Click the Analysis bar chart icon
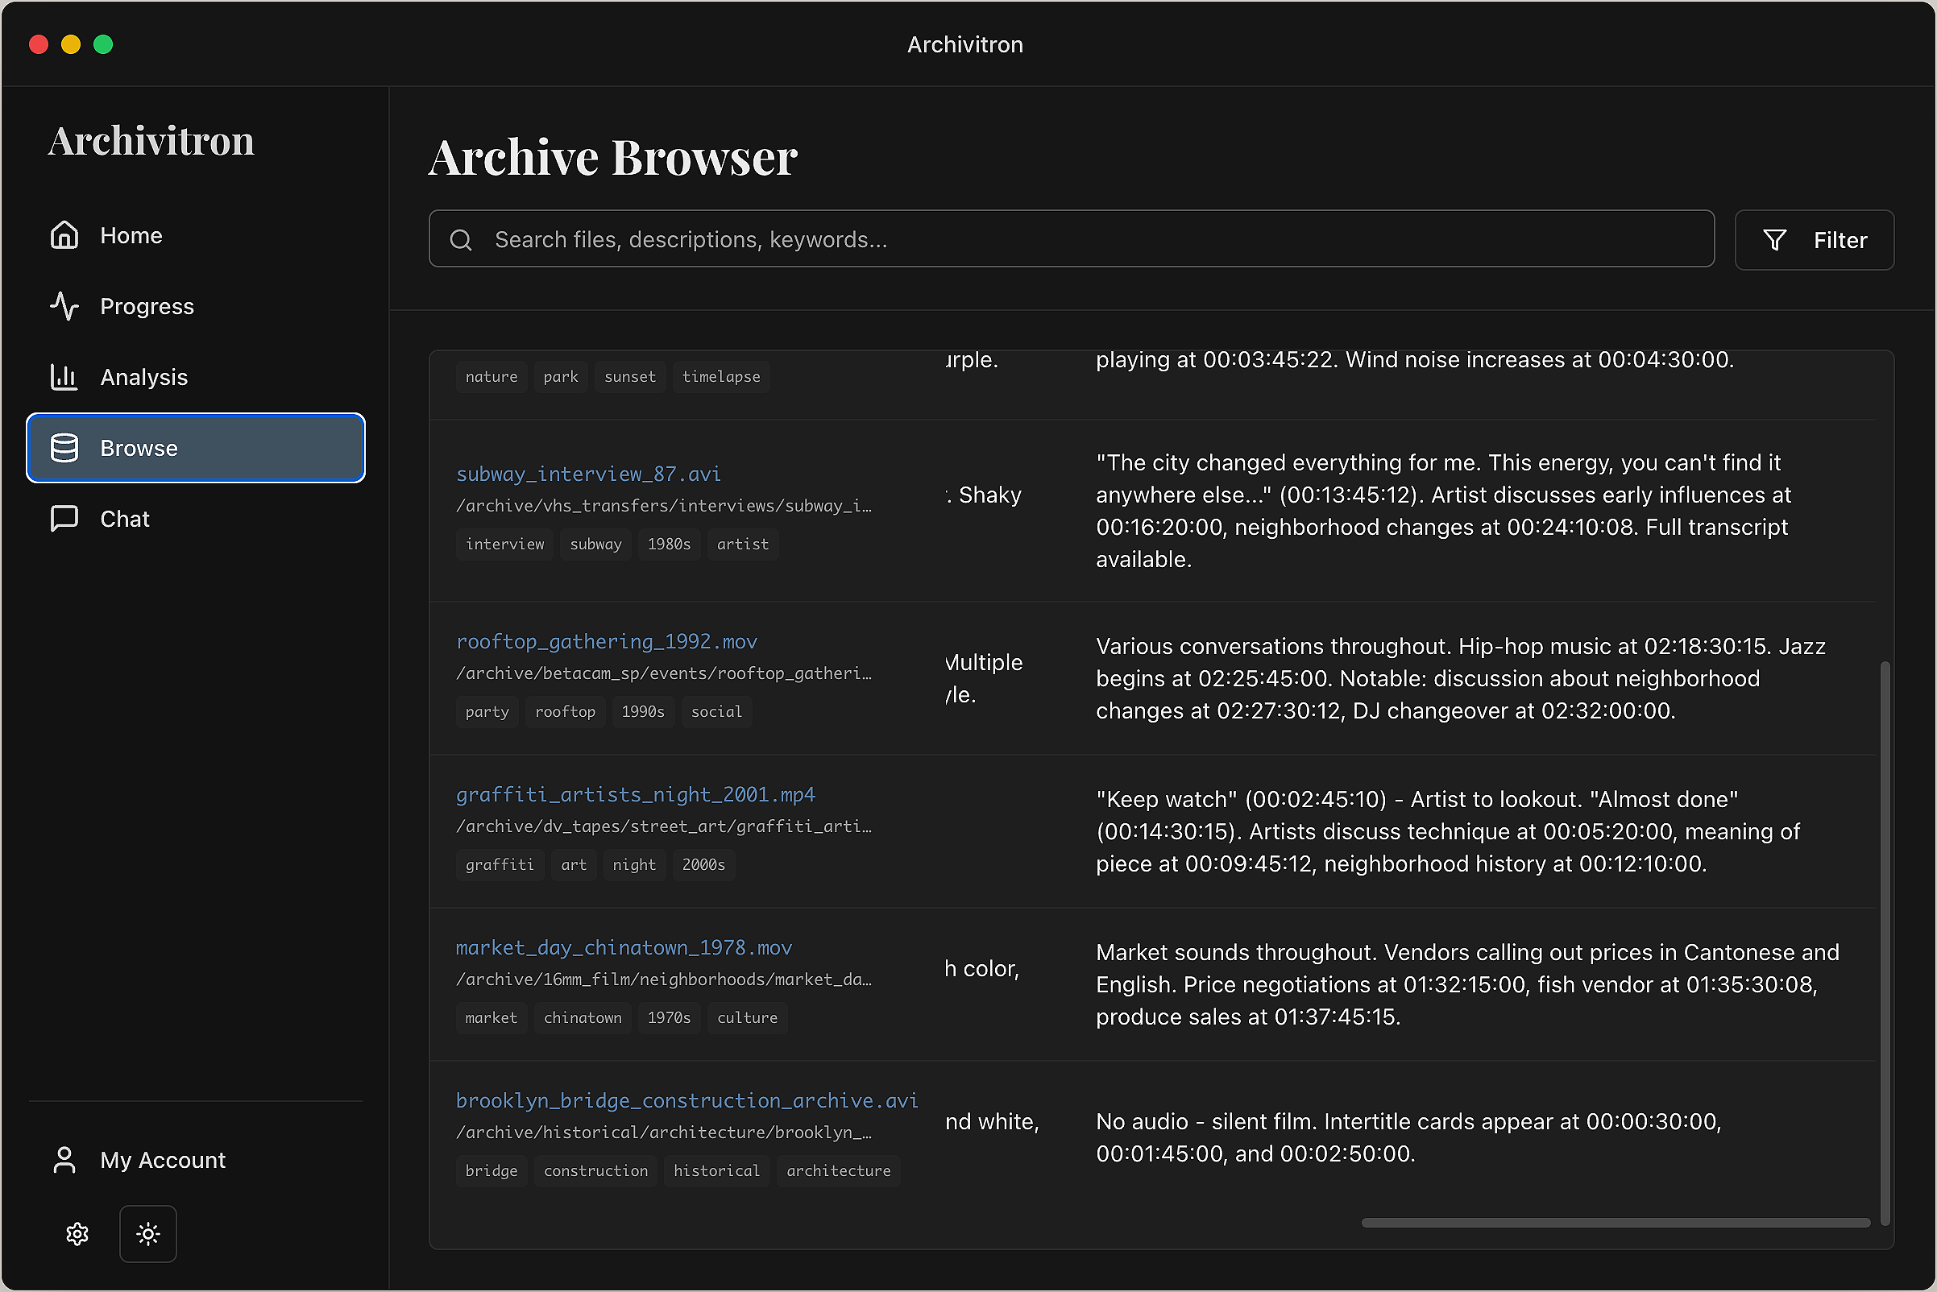Viewport: 1937px width, 1292px height. click(64, 378)
